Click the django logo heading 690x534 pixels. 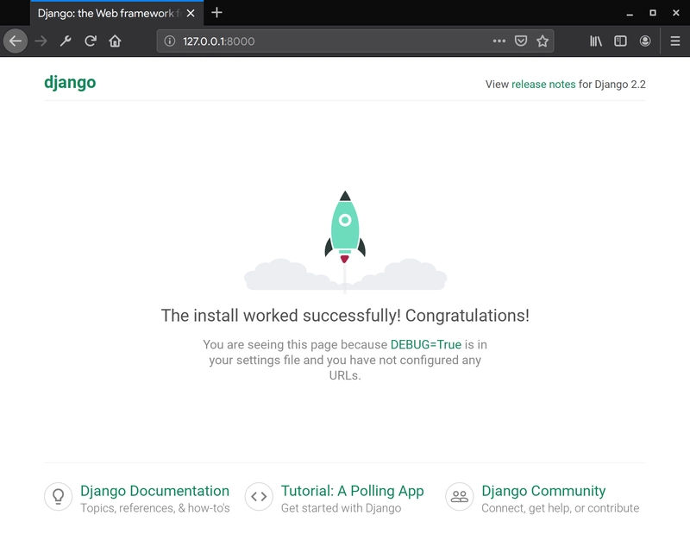point(70,82)
